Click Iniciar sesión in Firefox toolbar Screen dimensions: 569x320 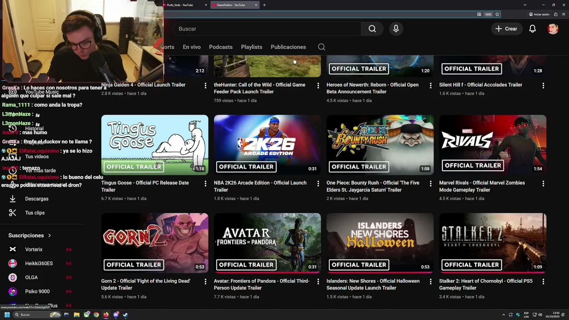tap(539, 14)
